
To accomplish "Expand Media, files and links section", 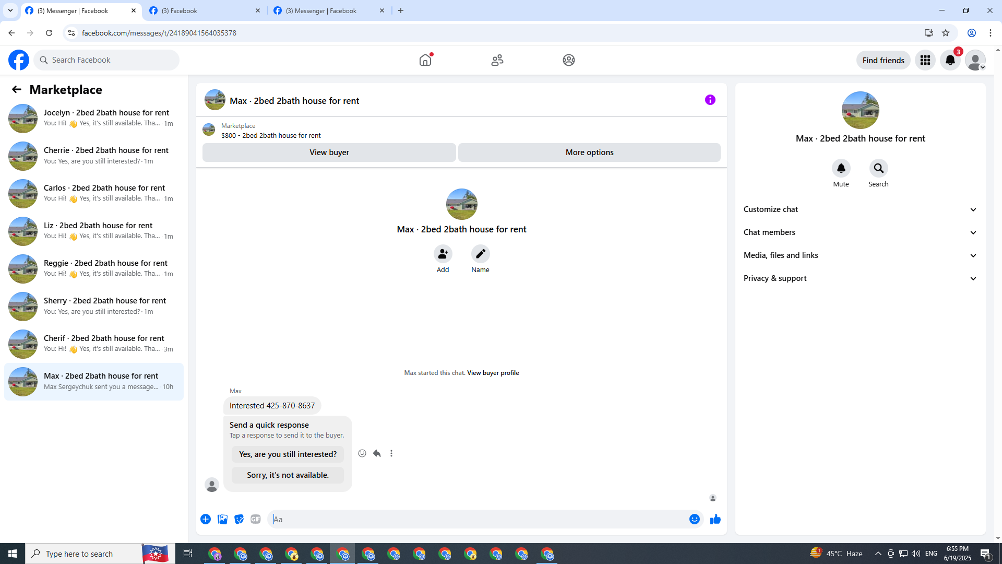I will (860, 255).
